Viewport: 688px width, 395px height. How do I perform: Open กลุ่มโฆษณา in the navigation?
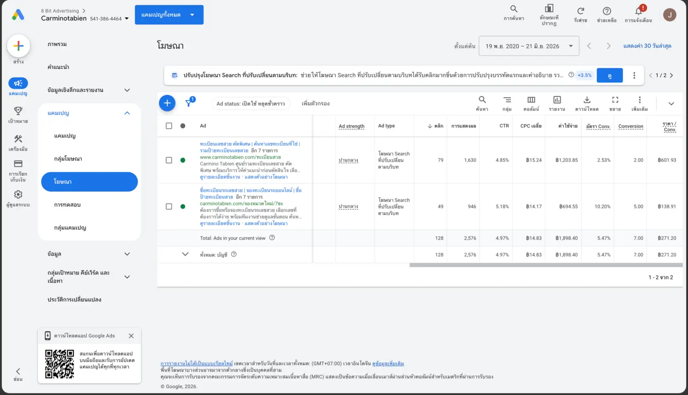coord(68,159)
